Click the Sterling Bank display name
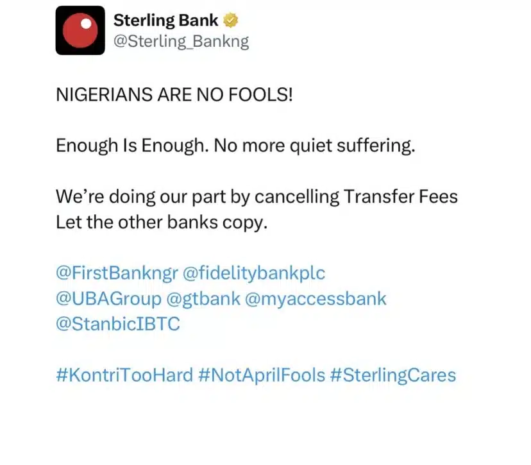The height and width of the screenshot is (465, 531). [165, 21]
